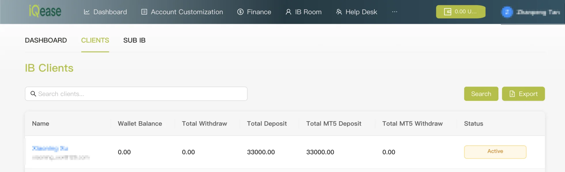Click the Dashboard chart icon

click(x=87, y=12)
